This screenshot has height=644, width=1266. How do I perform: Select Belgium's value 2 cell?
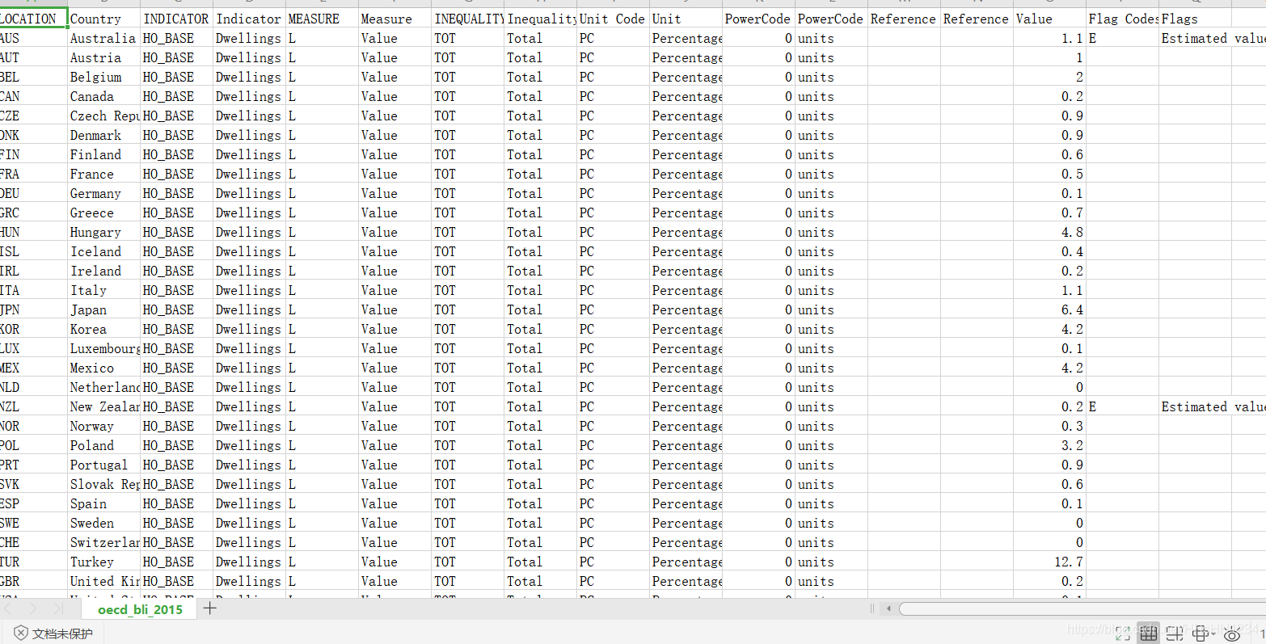[1049, 77]
